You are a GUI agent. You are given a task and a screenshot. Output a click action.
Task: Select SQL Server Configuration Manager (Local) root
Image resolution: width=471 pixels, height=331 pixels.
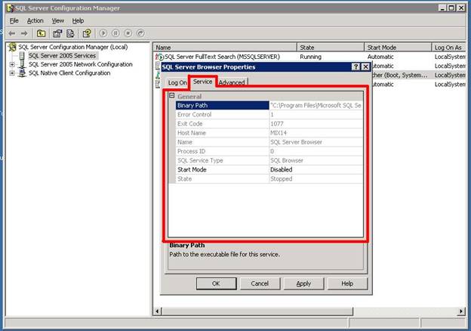pos(73,47)
